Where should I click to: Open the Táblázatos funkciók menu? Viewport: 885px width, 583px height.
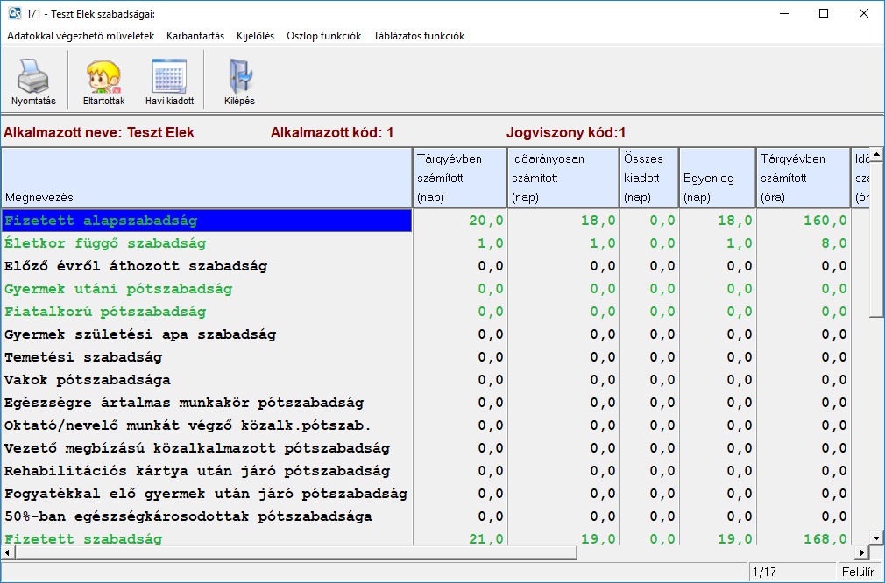(419, 36)
